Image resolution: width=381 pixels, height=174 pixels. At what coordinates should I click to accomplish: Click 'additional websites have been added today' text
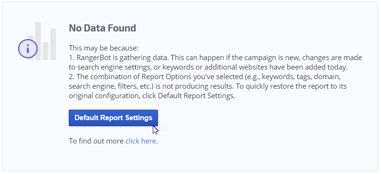(x=275, y=67)
